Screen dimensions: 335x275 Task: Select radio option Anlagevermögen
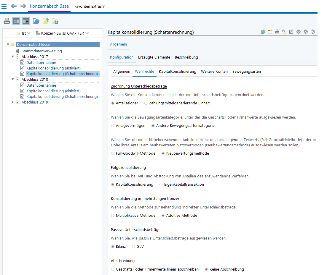[113, 126]
